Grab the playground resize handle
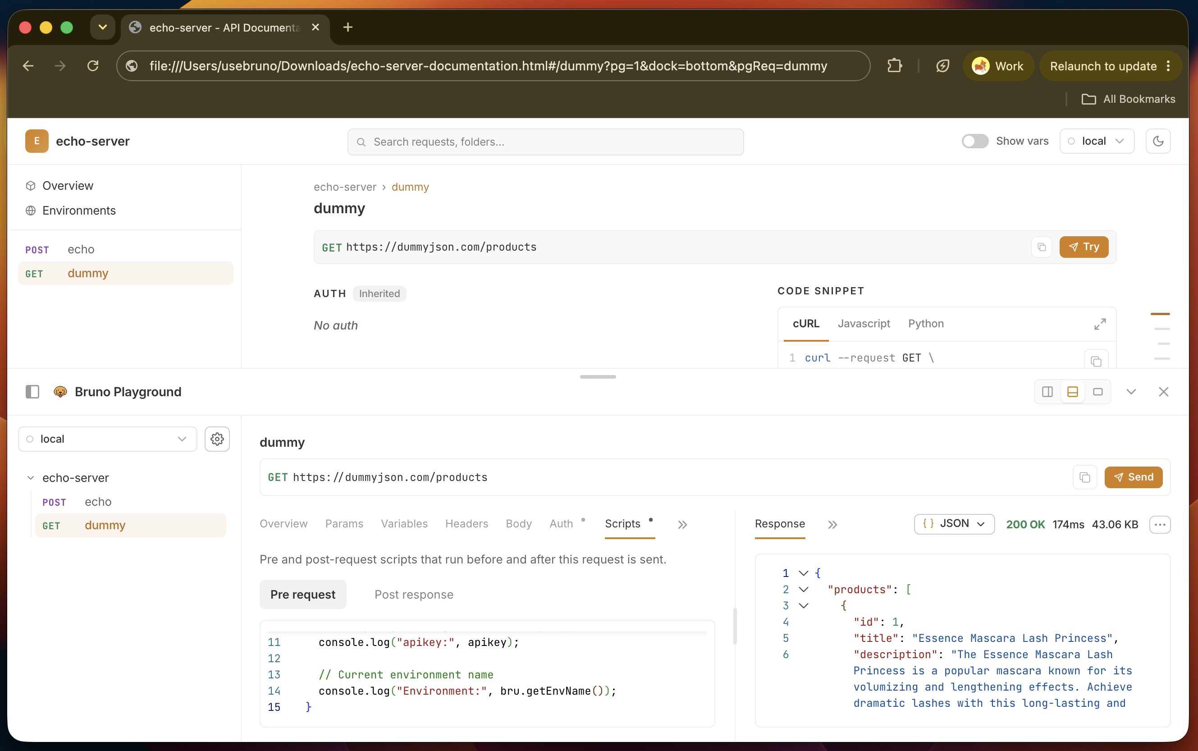 tap(598, 377)
